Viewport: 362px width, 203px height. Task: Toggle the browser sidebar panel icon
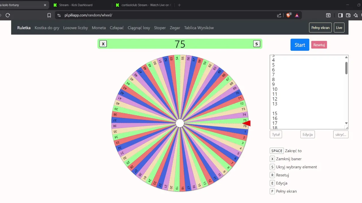pyautogui.click(x=341, y=15)
